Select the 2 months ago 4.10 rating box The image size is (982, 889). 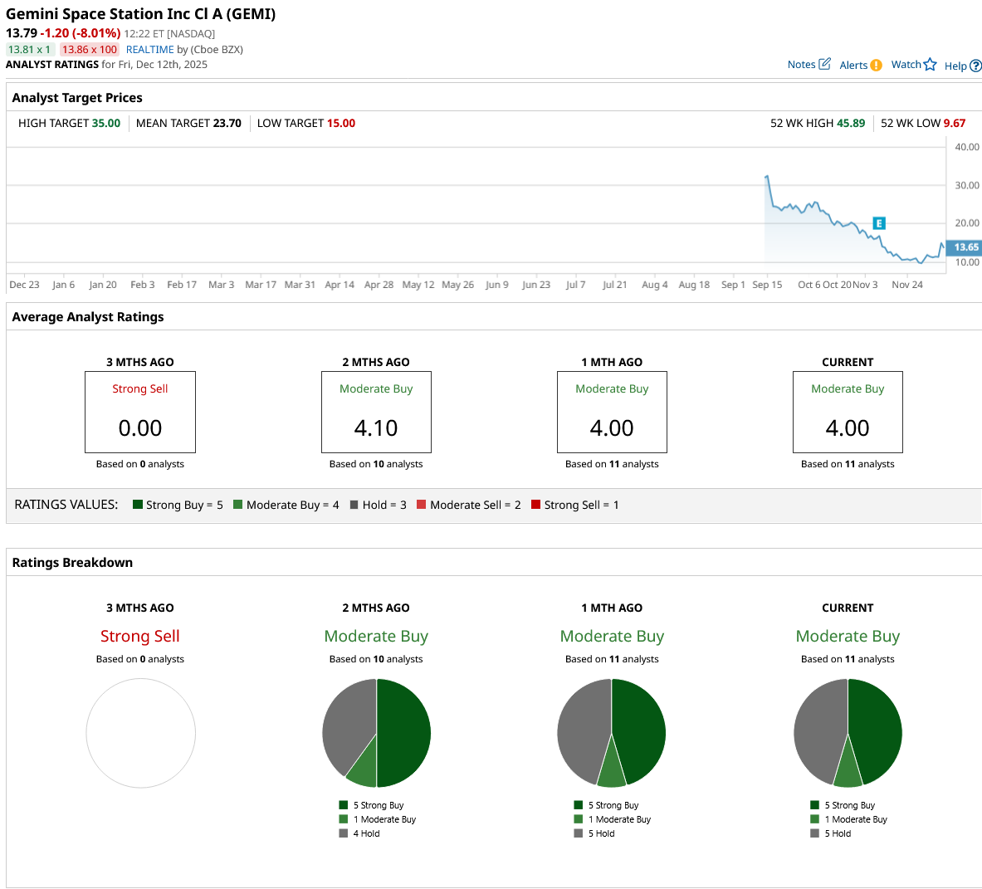click(x=376, y=412)
